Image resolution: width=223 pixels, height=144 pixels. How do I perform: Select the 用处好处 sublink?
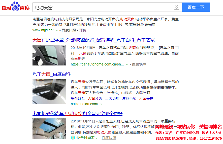point(78,98)
